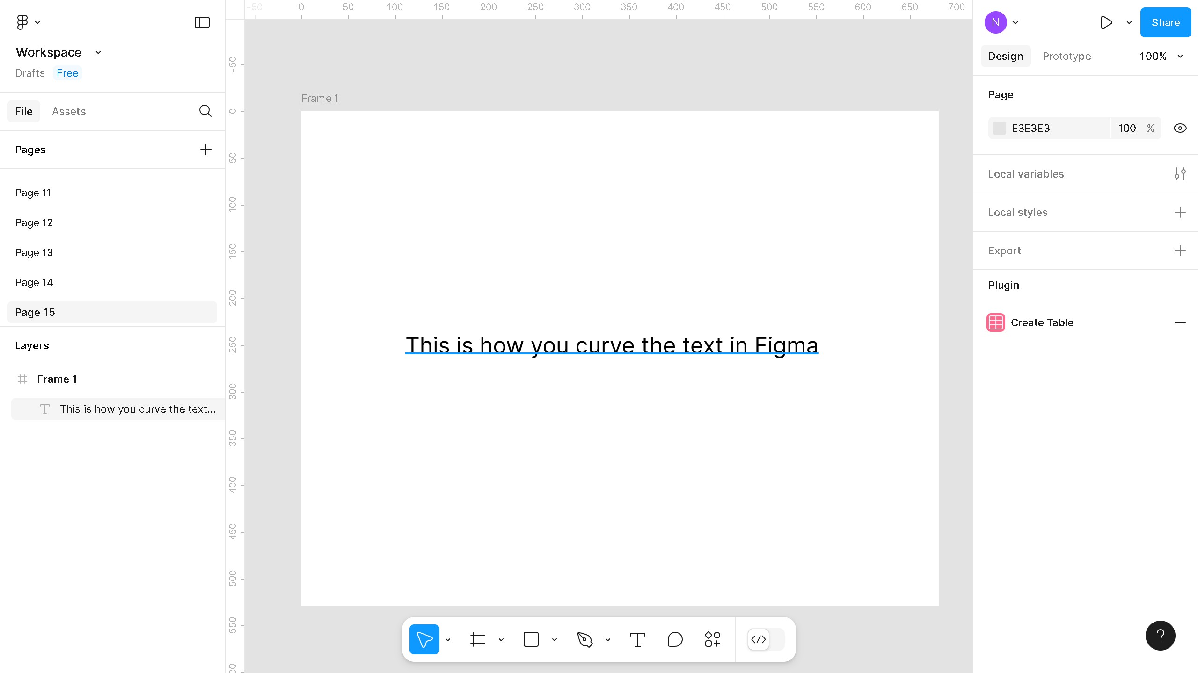Open the Workspace name dropdown
This screenshot has width=1198, height=673.
(98, 52)
